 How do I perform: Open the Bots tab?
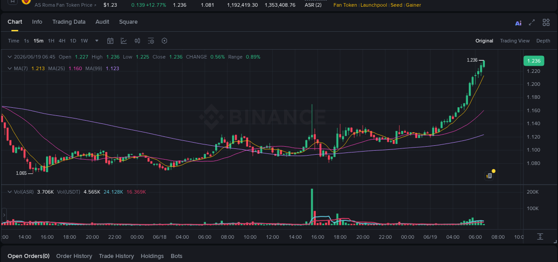pyautogui.click(x=177, y=256)
